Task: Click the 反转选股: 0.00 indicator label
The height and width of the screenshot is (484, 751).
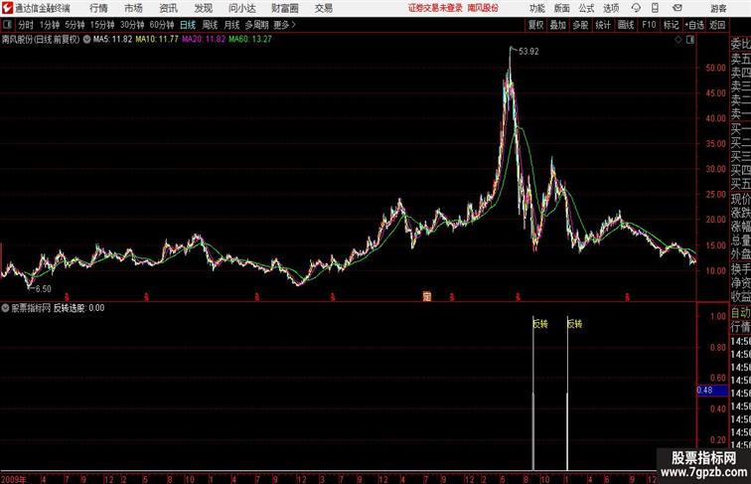Action: click(x=79, y=308)
